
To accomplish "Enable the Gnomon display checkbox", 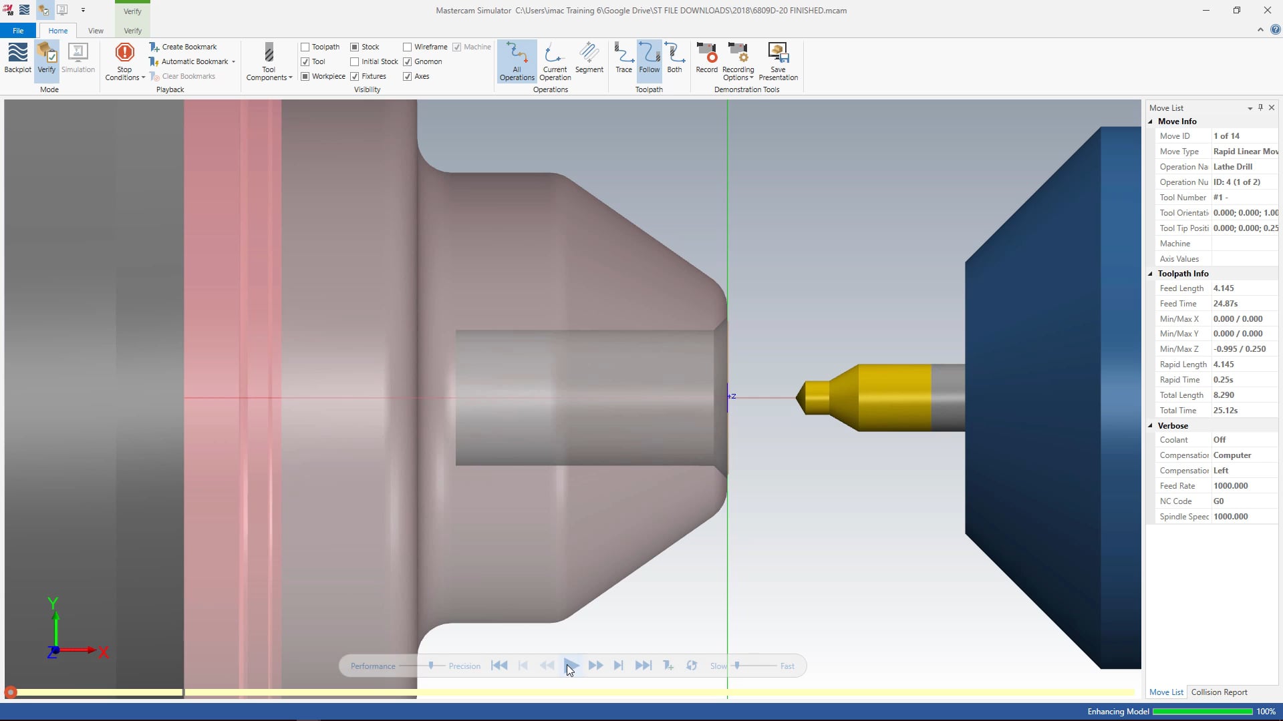I will point(409,61).
